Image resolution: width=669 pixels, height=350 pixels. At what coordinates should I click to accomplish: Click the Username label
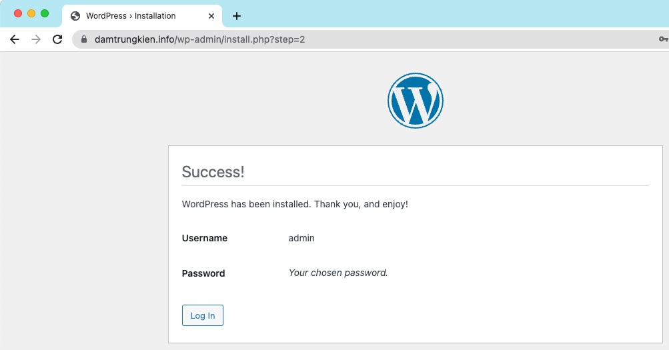click(205, 238)
